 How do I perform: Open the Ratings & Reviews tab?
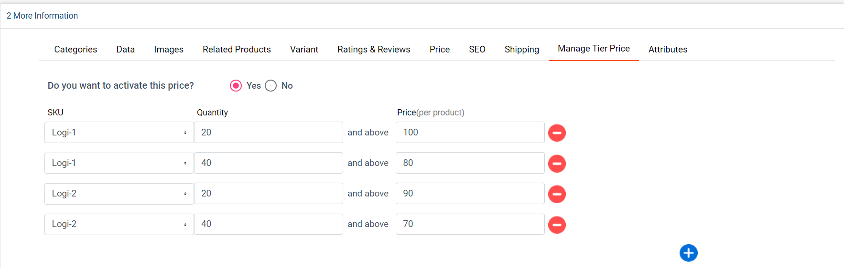click(374, 49)
